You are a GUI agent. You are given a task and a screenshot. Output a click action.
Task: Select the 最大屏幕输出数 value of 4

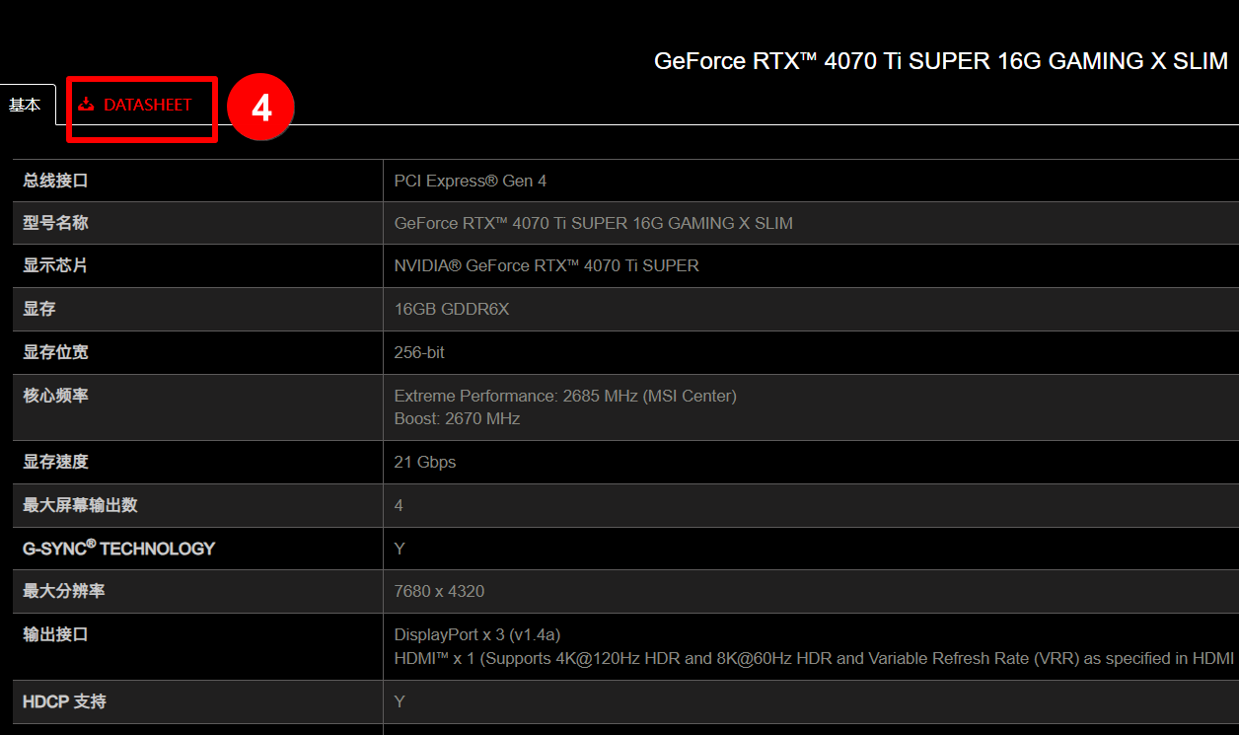[x=398, y=505]
